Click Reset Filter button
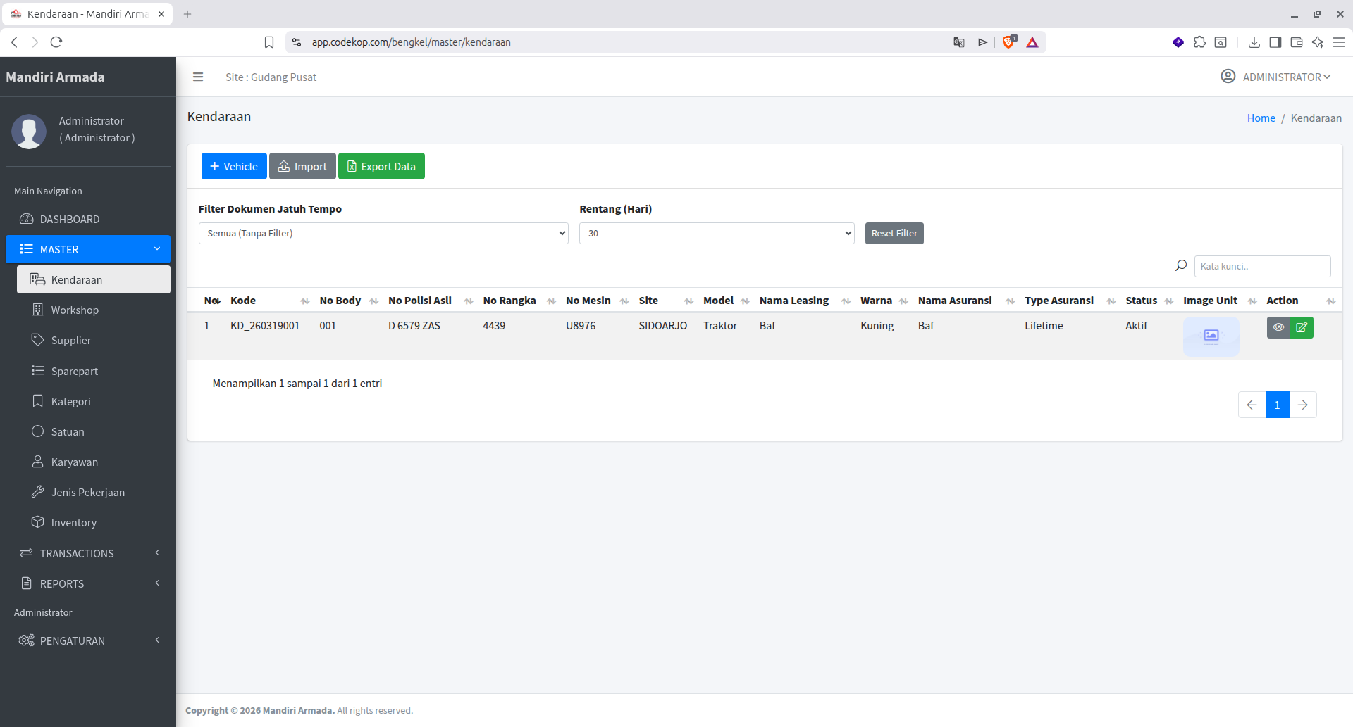The image size is (1353, 727). [894, 233]
